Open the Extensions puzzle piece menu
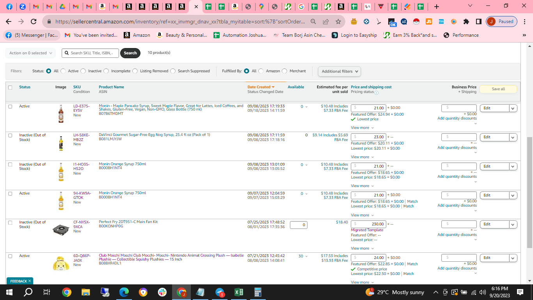Image resolution: width=533 pixels, height=300 pixels. 466,21
